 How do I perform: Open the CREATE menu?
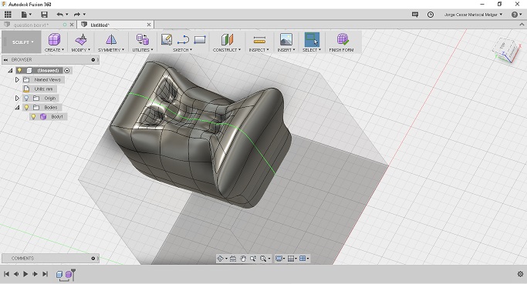[54, 49]
